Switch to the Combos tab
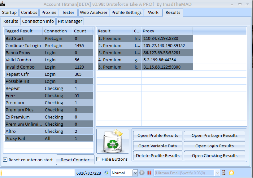The width and height of the screenshot is (253, 178). point(29,12)
